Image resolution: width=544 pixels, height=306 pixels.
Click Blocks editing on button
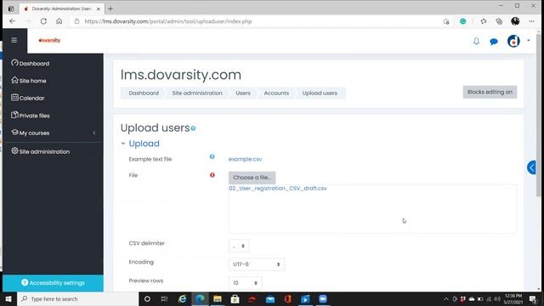tap(490, 92)
